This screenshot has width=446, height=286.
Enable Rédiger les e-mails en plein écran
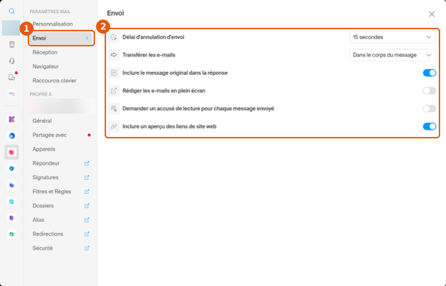tap(429, 91)
